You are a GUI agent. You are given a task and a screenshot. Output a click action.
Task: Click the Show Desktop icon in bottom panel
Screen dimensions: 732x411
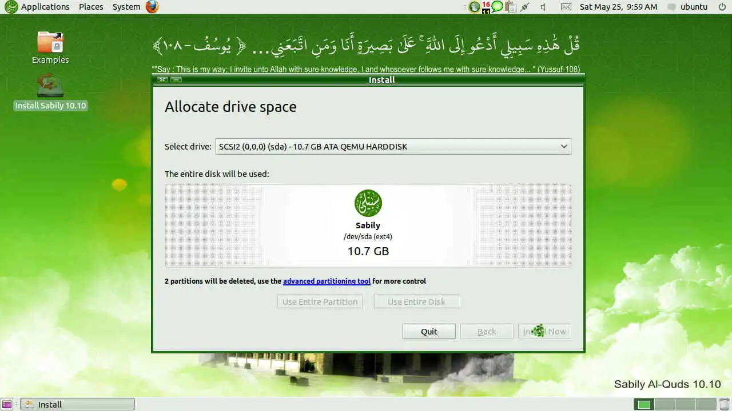coord(7,405)
